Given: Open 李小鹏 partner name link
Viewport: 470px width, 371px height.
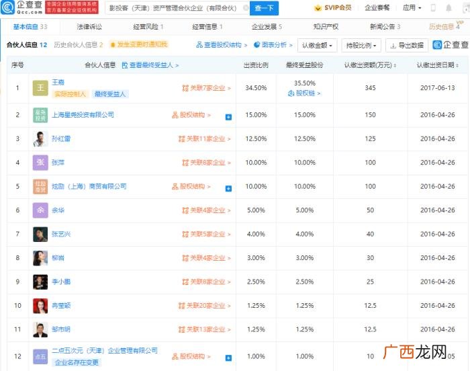Looking at the screenshot, I should 61,282.
